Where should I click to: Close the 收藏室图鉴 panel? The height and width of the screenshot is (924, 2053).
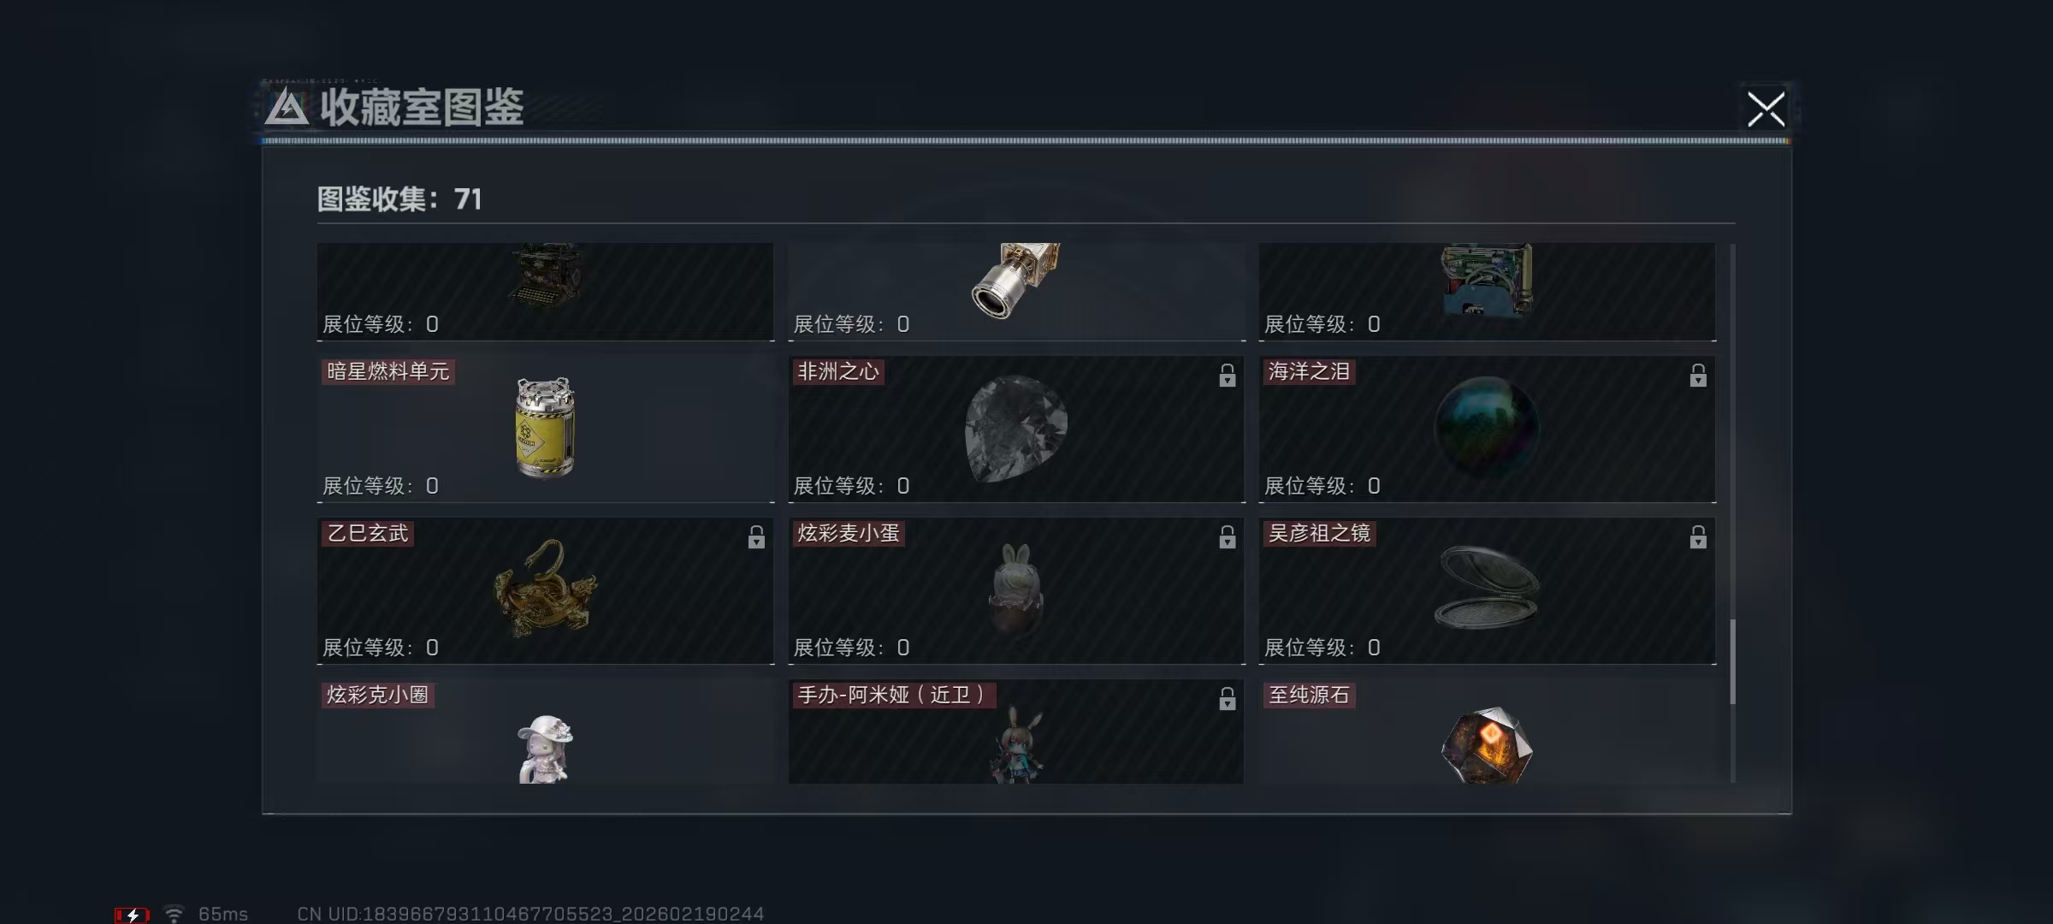[1766, 110]
